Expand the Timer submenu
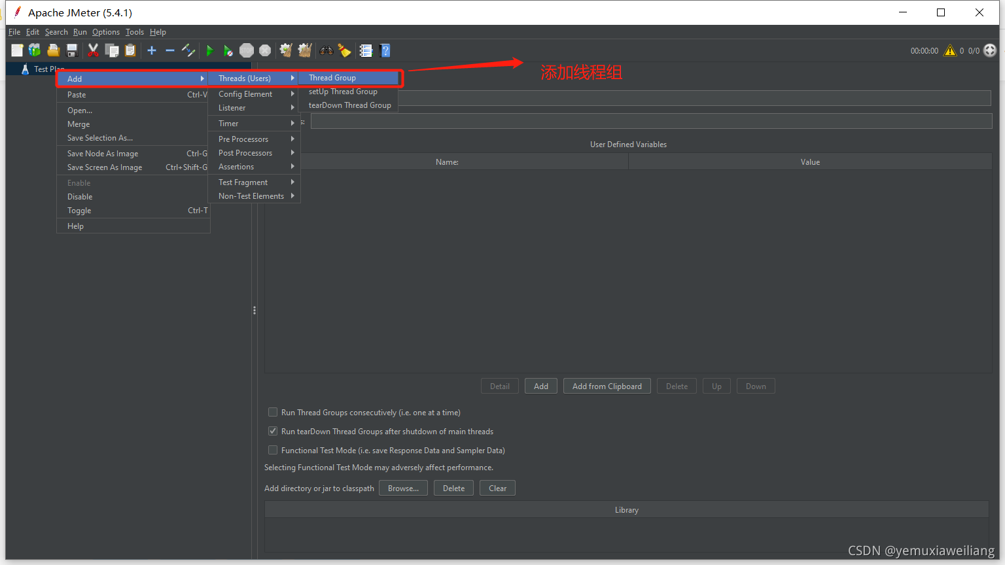Image resolution: width=1005 pixels, height=565 pixels. [x=254, y=124]
